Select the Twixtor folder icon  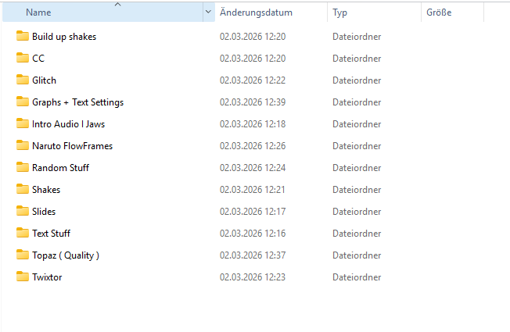click(22, 277)
